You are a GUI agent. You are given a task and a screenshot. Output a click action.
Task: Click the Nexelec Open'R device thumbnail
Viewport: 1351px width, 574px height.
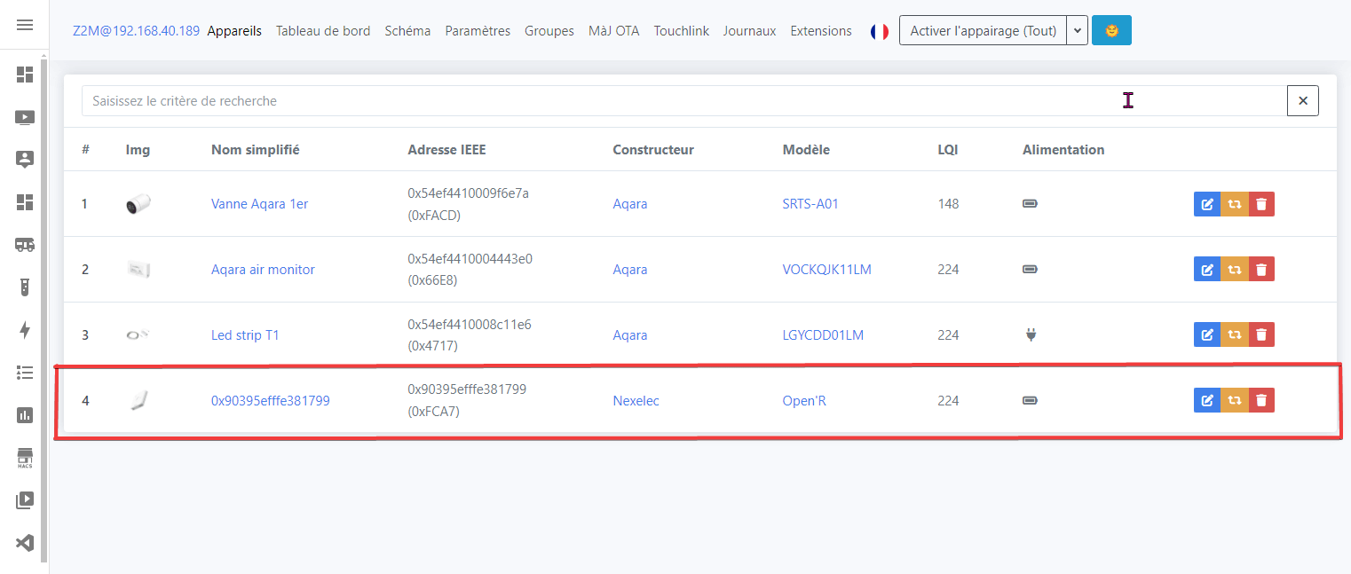point(138,401)
